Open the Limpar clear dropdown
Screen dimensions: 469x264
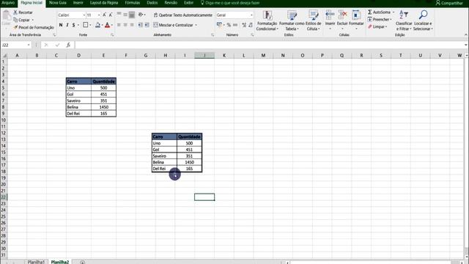[x=377, y=26]
